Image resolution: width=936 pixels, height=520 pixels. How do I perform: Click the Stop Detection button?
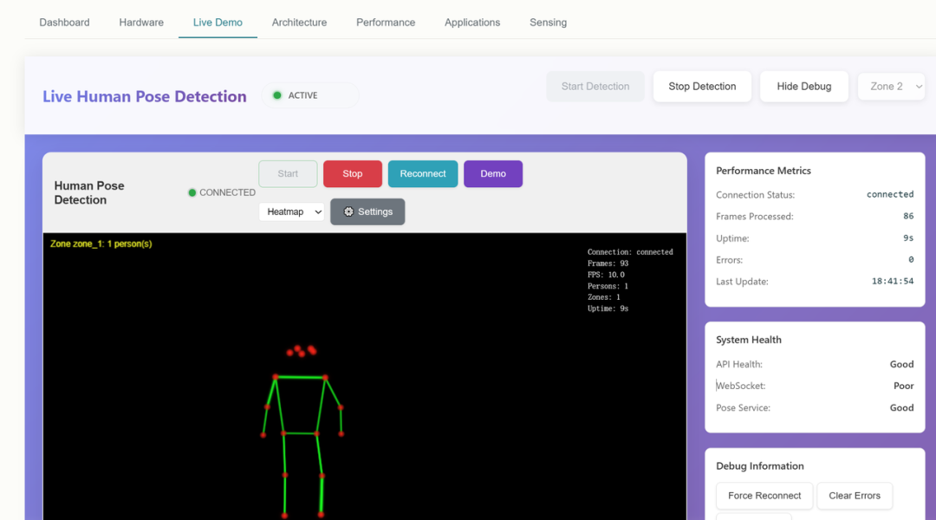(702, 87)
